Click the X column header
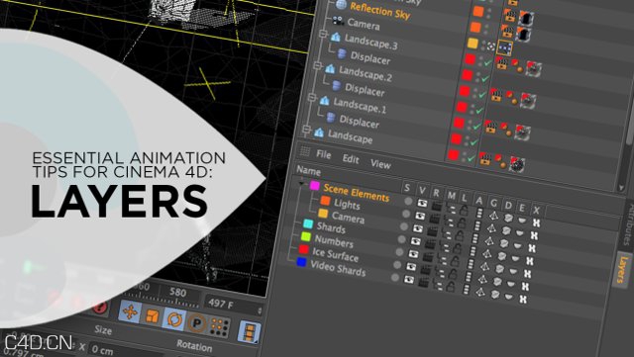Image resolution: width=634 pixels, height=357 pixels. click(536, 211)
